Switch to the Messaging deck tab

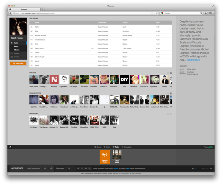point(127,147)
